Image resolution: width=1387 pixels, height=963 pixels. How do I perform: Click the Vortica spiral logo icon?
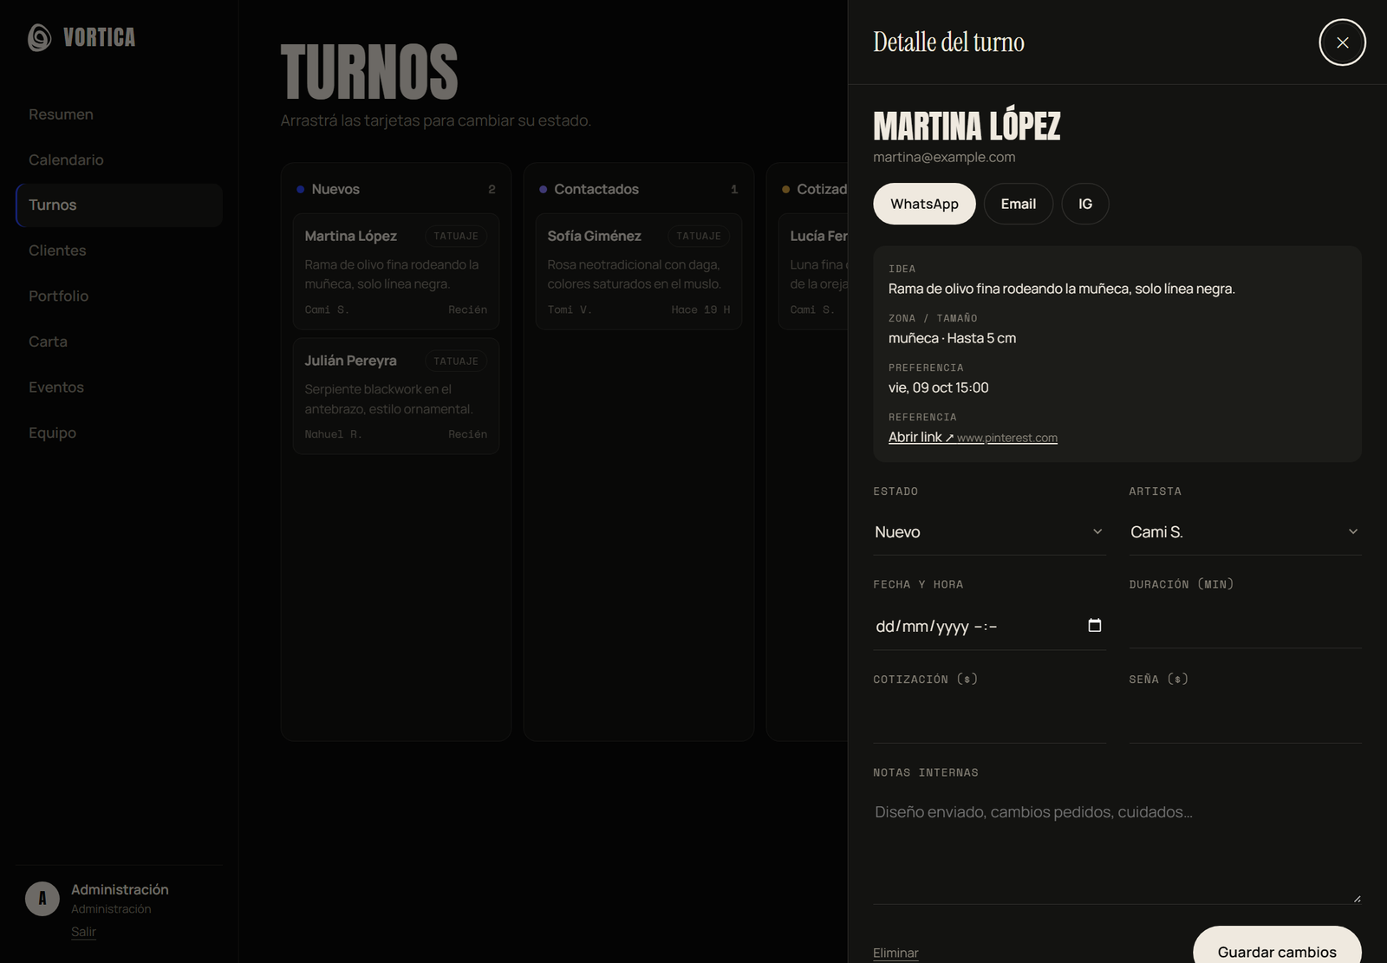[x=40, y=37]
